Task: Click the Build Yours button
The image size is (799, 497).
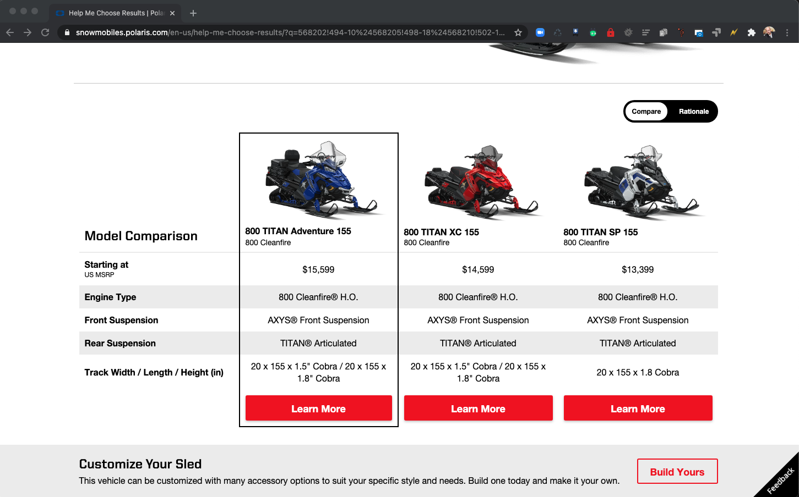Action: click(677, 472)
